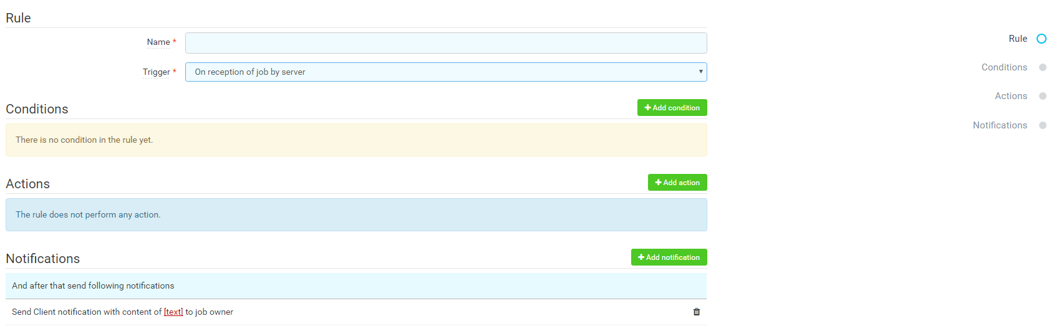Viewport: 1064px width, 331px height.
Task: Go to Actions in side navigation
Action: 1010,96
